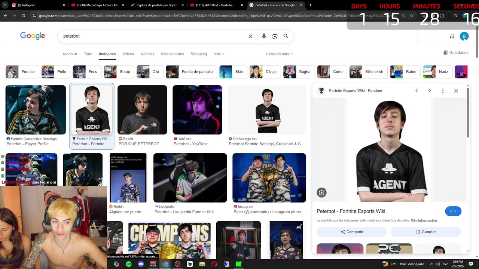Click the Ir button in the preview
Viewport: 479px width, 269px height.
pos(453,211)
